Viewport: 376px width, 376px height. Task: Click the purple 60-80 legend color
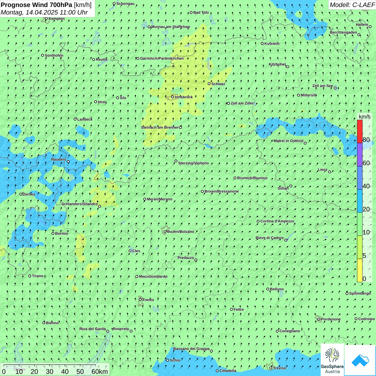tap(360, 155)
